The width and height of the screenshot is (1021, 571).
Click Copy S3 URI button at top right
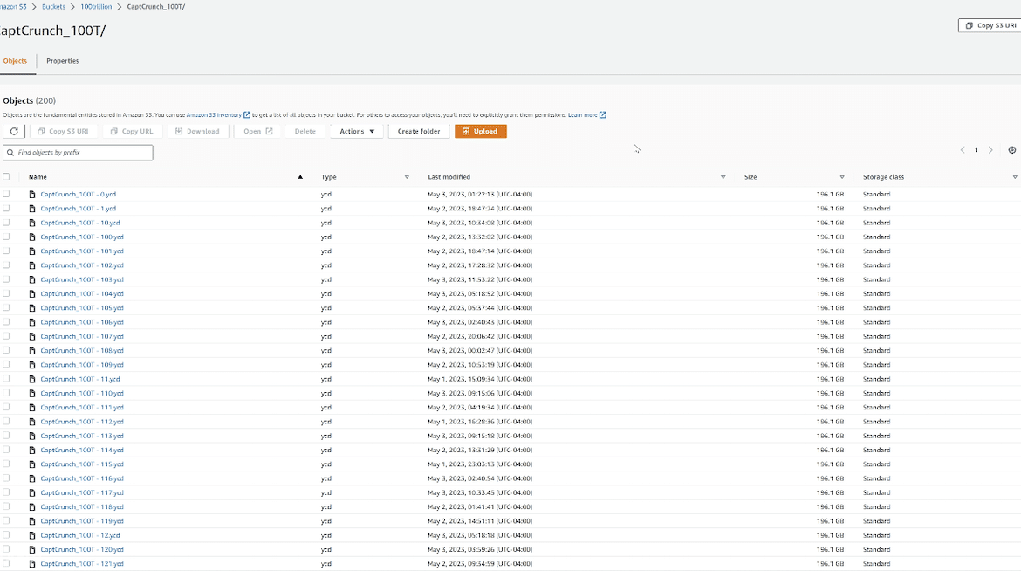click(x=990, y=25)
